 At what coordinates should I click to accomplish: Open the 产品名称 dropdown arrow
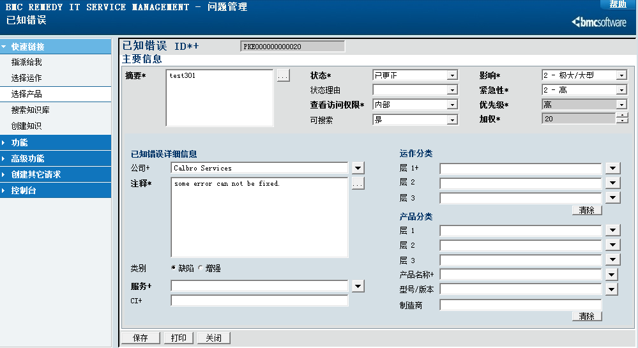[612, 275]
